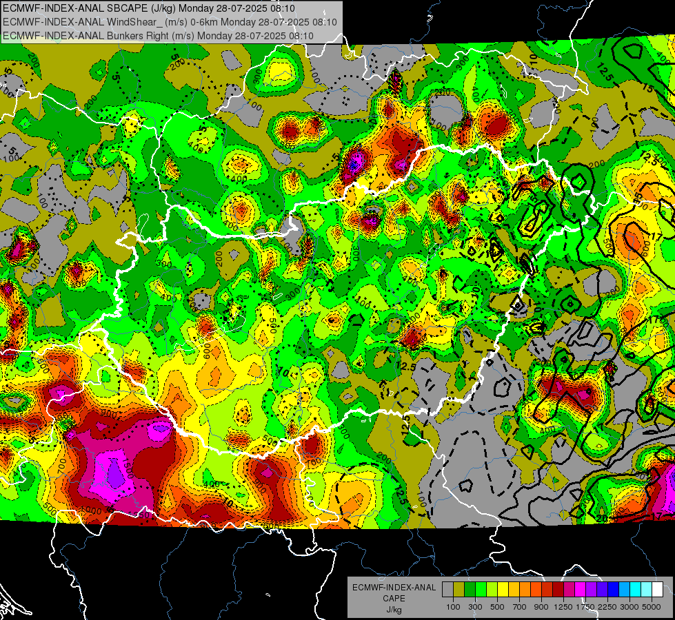The width and height of the screenshot is (675, 620).
Task: Click the 900 legend tick label
Action: pyautogui.click(x=541, y=607)
